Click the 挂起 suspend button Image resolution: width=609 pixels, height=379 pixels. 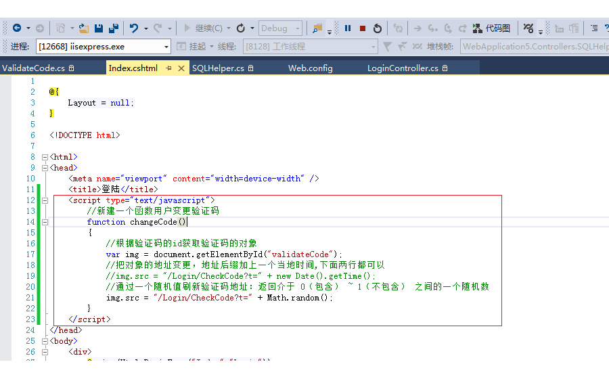pyautogui.click(x=192, y=47)
